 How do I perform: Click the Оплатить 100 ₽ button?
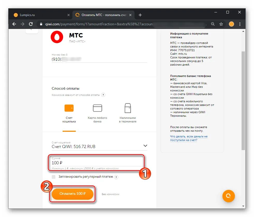[72, 194]
